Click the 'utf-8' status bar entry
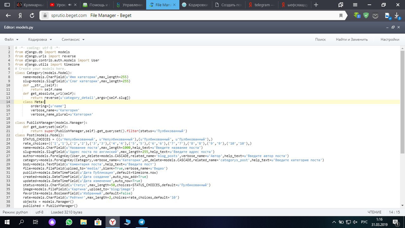Image resolution: width=405 pixels, height=228 pixels. tap(40, 212)
